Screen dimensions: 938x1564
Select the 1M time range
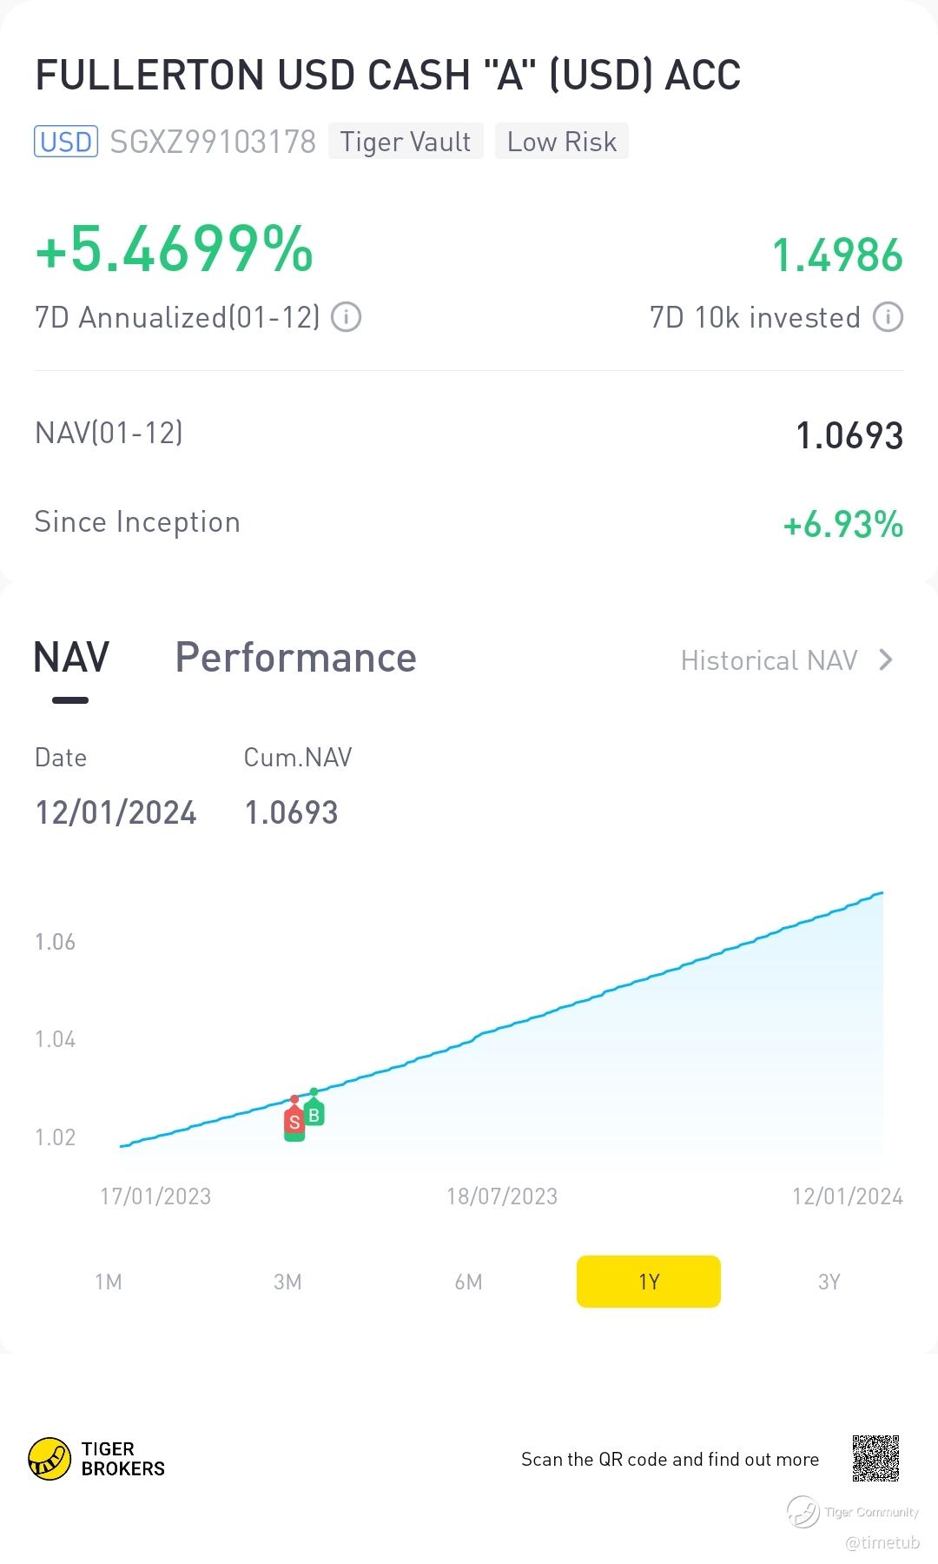tap(109, 1282)
